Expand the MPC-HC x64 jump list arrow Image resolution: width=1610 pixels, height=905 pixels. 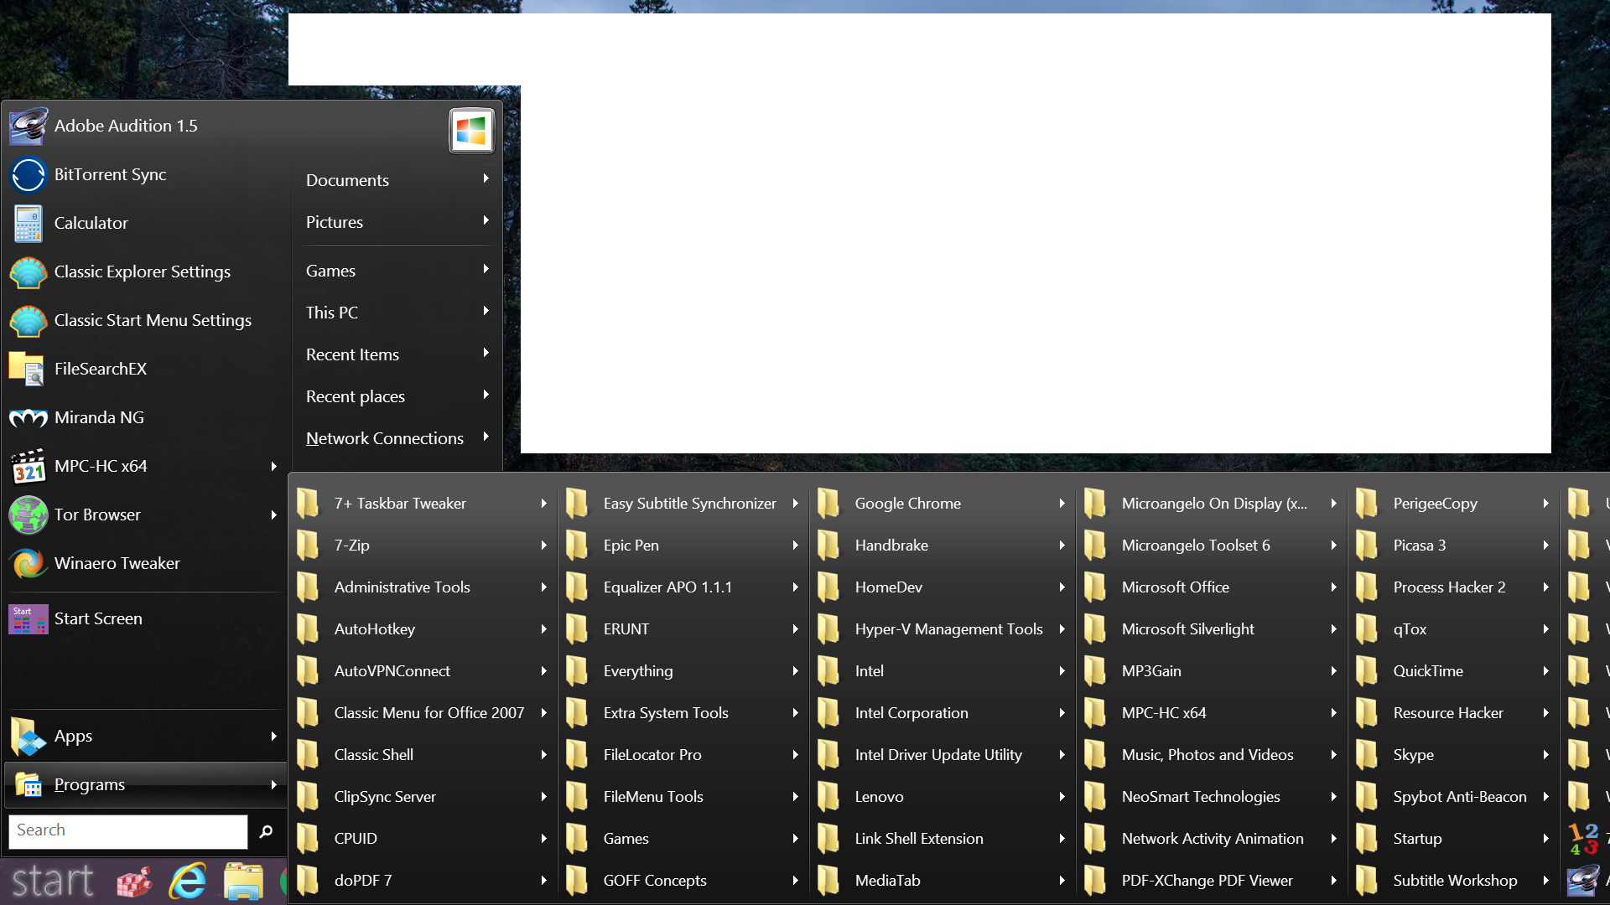(x=273, y=467)
